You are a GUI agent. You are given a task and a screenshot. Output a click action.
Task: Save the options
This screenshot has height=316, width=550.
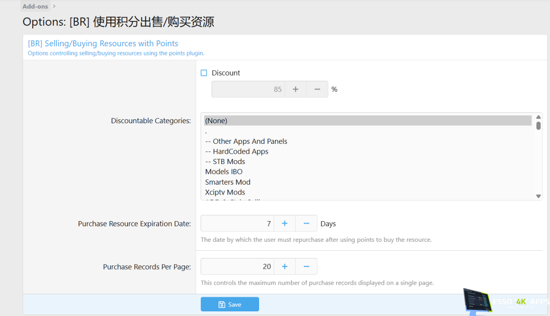(x=230, y=304)
